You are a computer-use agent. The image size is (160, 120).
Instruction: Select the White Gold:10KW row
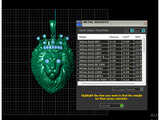pyautogui.click(x=110, y=72)
